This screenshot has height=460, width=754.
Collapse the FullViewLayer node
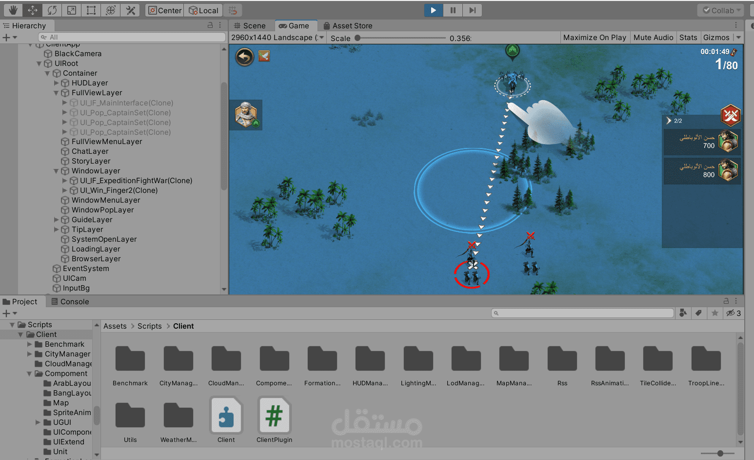(x=56, y=93)
